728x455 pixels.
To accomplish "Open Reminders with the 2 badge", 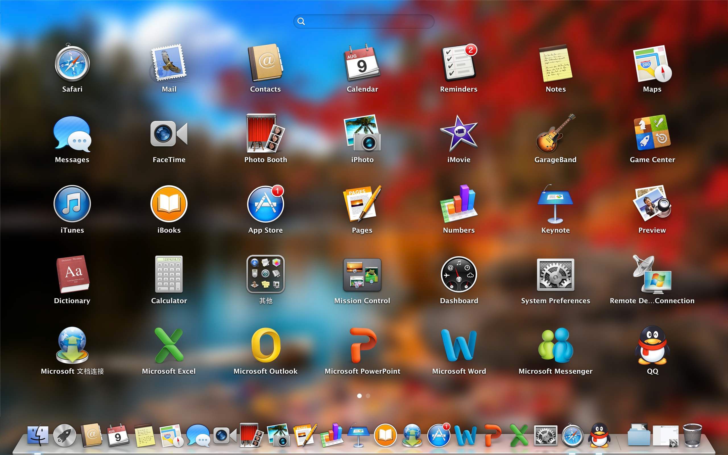I will [x=459, y=63].
